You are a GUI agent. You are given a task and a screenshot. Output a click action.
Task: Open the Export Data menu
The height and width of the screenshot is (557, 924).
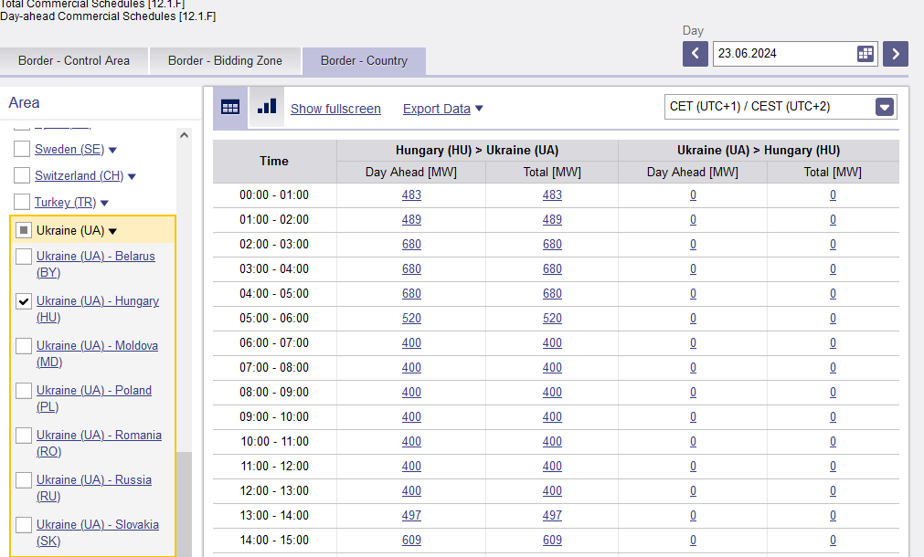[442, 109]
